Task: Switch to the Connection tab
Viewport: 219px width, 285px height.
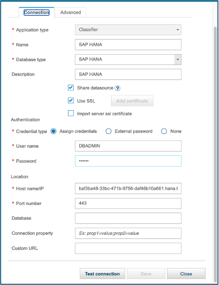Action: click(37, 12)
